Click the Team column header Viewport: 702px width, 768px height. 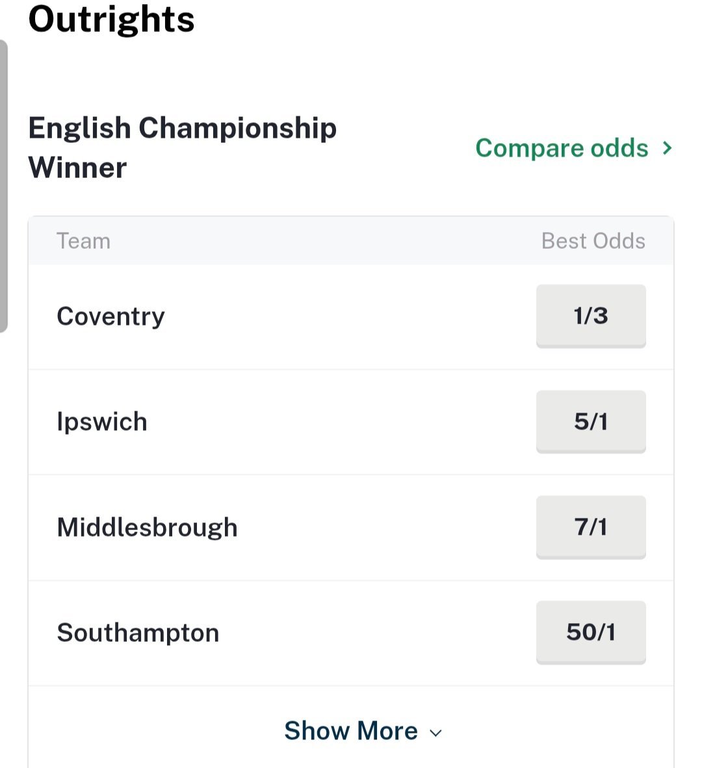pyautogui.click(x=83, y=241)
